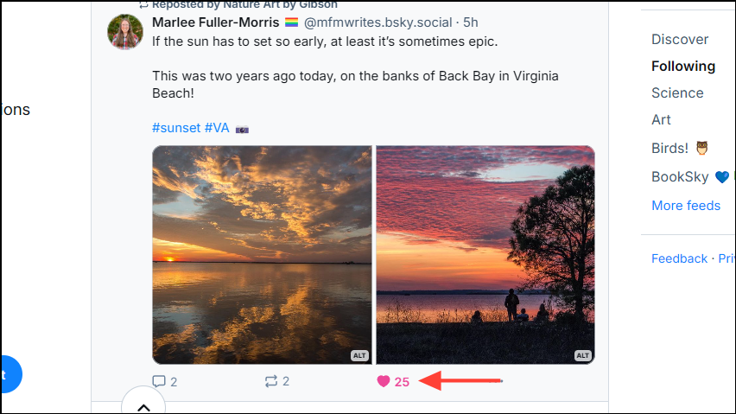The height and width of the screenshot is (414, 736).
Task: Open the Science feed
Action: (x=677, y=92)
